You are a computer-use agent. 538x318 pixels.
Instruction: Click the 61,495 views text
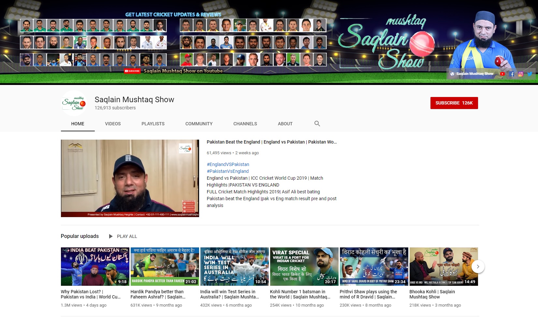point(219,153)
